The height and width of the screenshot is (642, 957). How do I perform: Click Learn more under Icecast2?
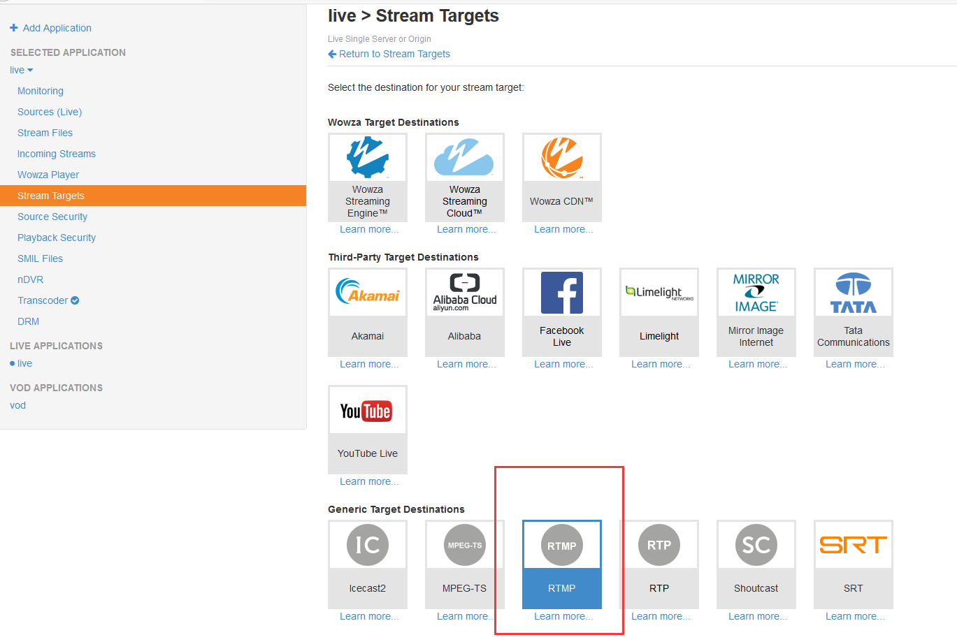(369, 616)
